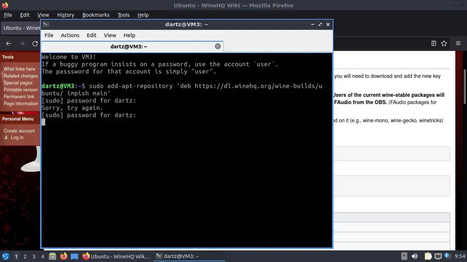This screenshot has height=262, width=467.
Task: Click the sudo password prompt line in terminal
Action: point(89,115)
